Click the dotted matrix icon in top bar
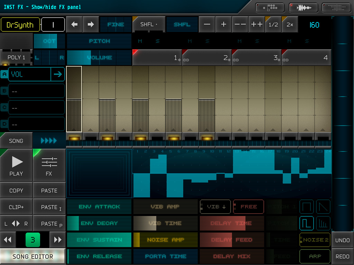Viewport: 354px width, 265px height. pyautogui.click(x=336, y=7)
